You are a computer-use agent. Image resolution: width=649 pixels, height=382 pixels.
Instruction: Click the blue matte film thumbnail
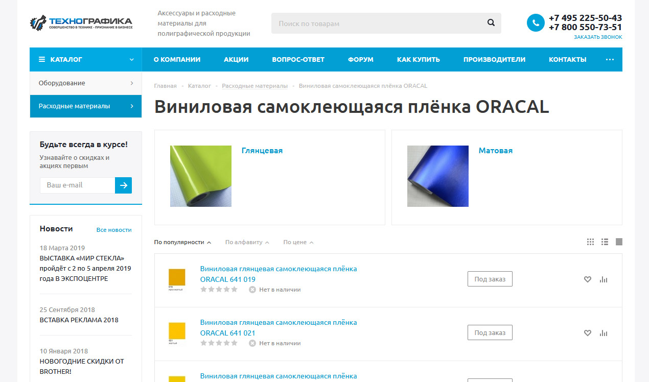tap(438, 176)
